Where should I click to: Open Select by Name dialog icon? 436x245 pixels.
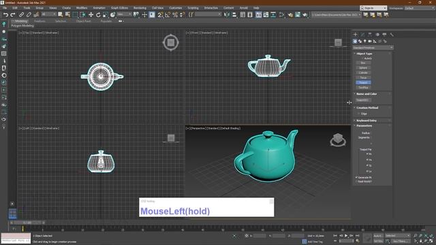click(x=67, y=15)
